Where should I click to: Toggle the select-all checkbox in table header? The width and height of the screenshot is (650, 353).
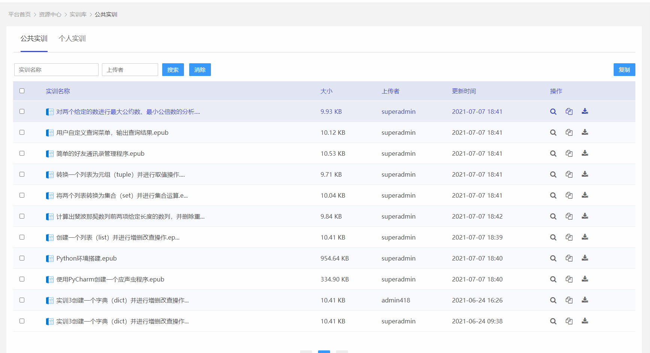(22, 91)
